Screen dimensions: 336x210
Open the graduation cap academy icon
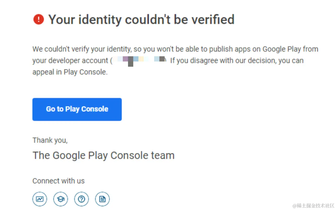61,199
